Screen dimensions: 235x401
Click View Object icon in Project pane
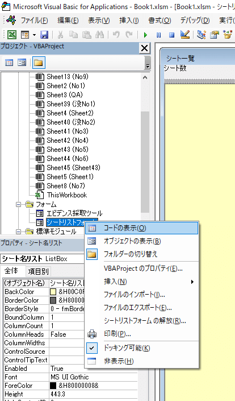click(x=22, y=63)
